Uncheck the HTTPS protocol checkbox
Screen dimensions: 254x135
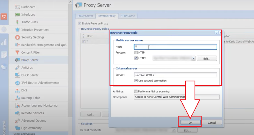coord(136,58)
